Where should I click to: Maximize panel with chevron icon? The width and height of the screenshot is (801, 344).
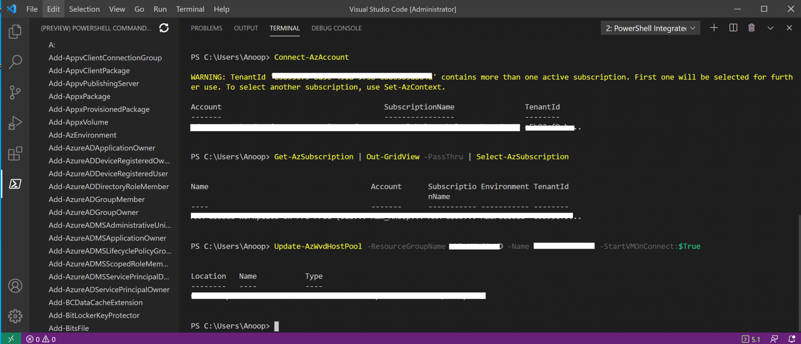click(770, 28)
